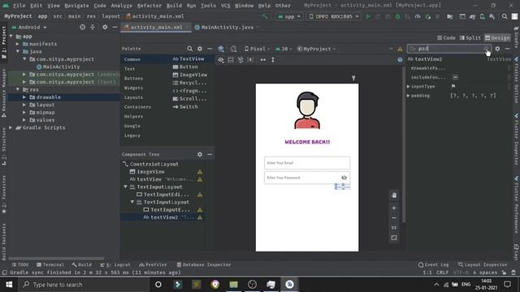Image resolution: width=520 pixels, height=292 pixels.
Task: Click the horizontal expand arrows icon
Action: pyautogui.click(x=263, y=60)
